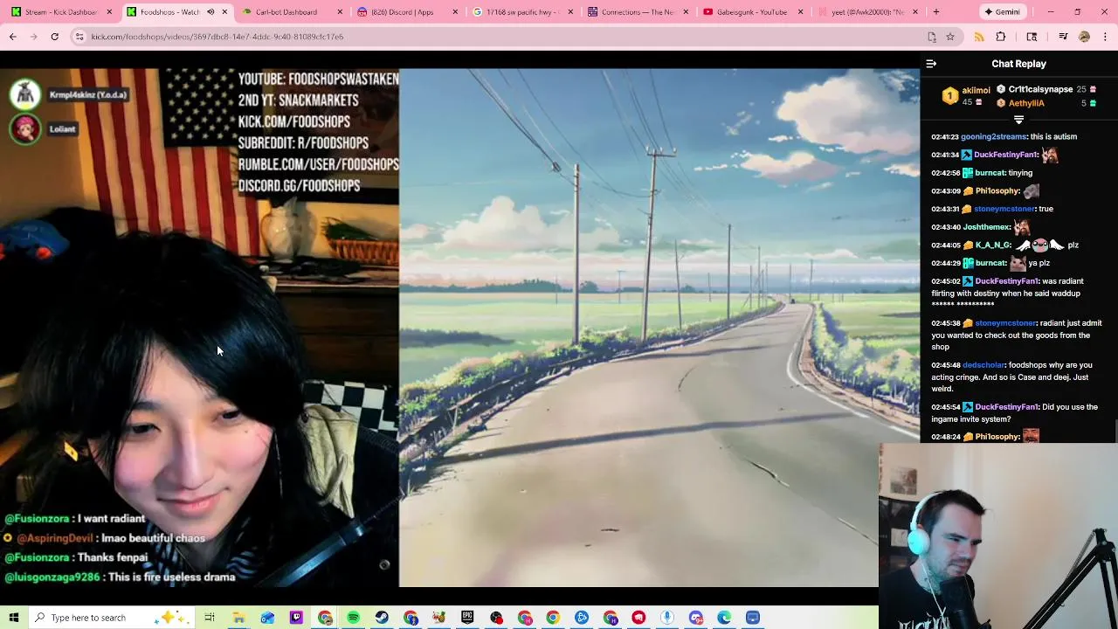The height and width of the screenshot is (629, 1118).
Task: Open the Extensions puzzle icon
Action: coord(1001,37)
